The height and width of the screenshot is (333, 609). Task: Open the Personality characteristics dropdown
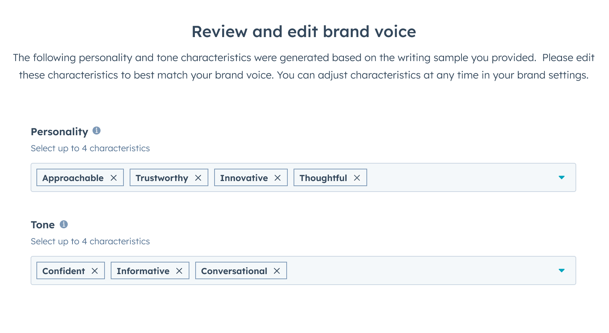tap(562, 177)
